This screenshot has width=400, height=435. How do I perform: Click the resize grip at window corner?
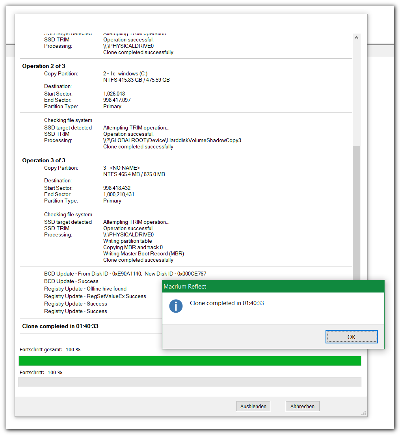(x=364, y=413)
